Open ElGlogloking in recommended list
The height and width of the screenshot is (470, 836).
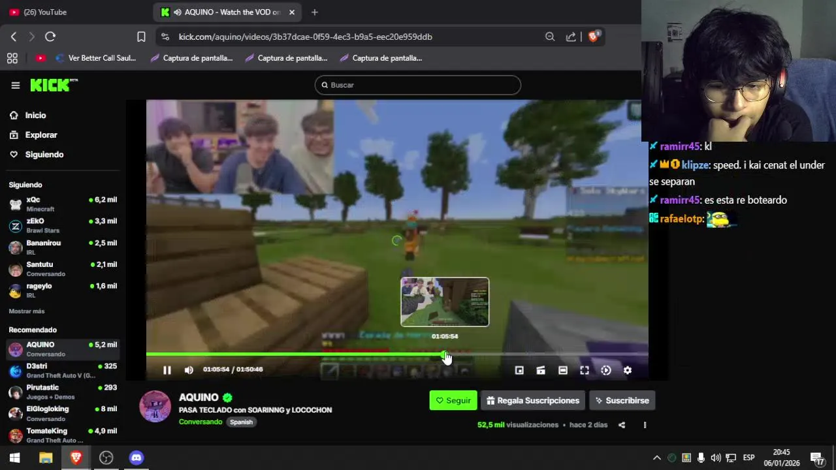[x=63, y=414]
